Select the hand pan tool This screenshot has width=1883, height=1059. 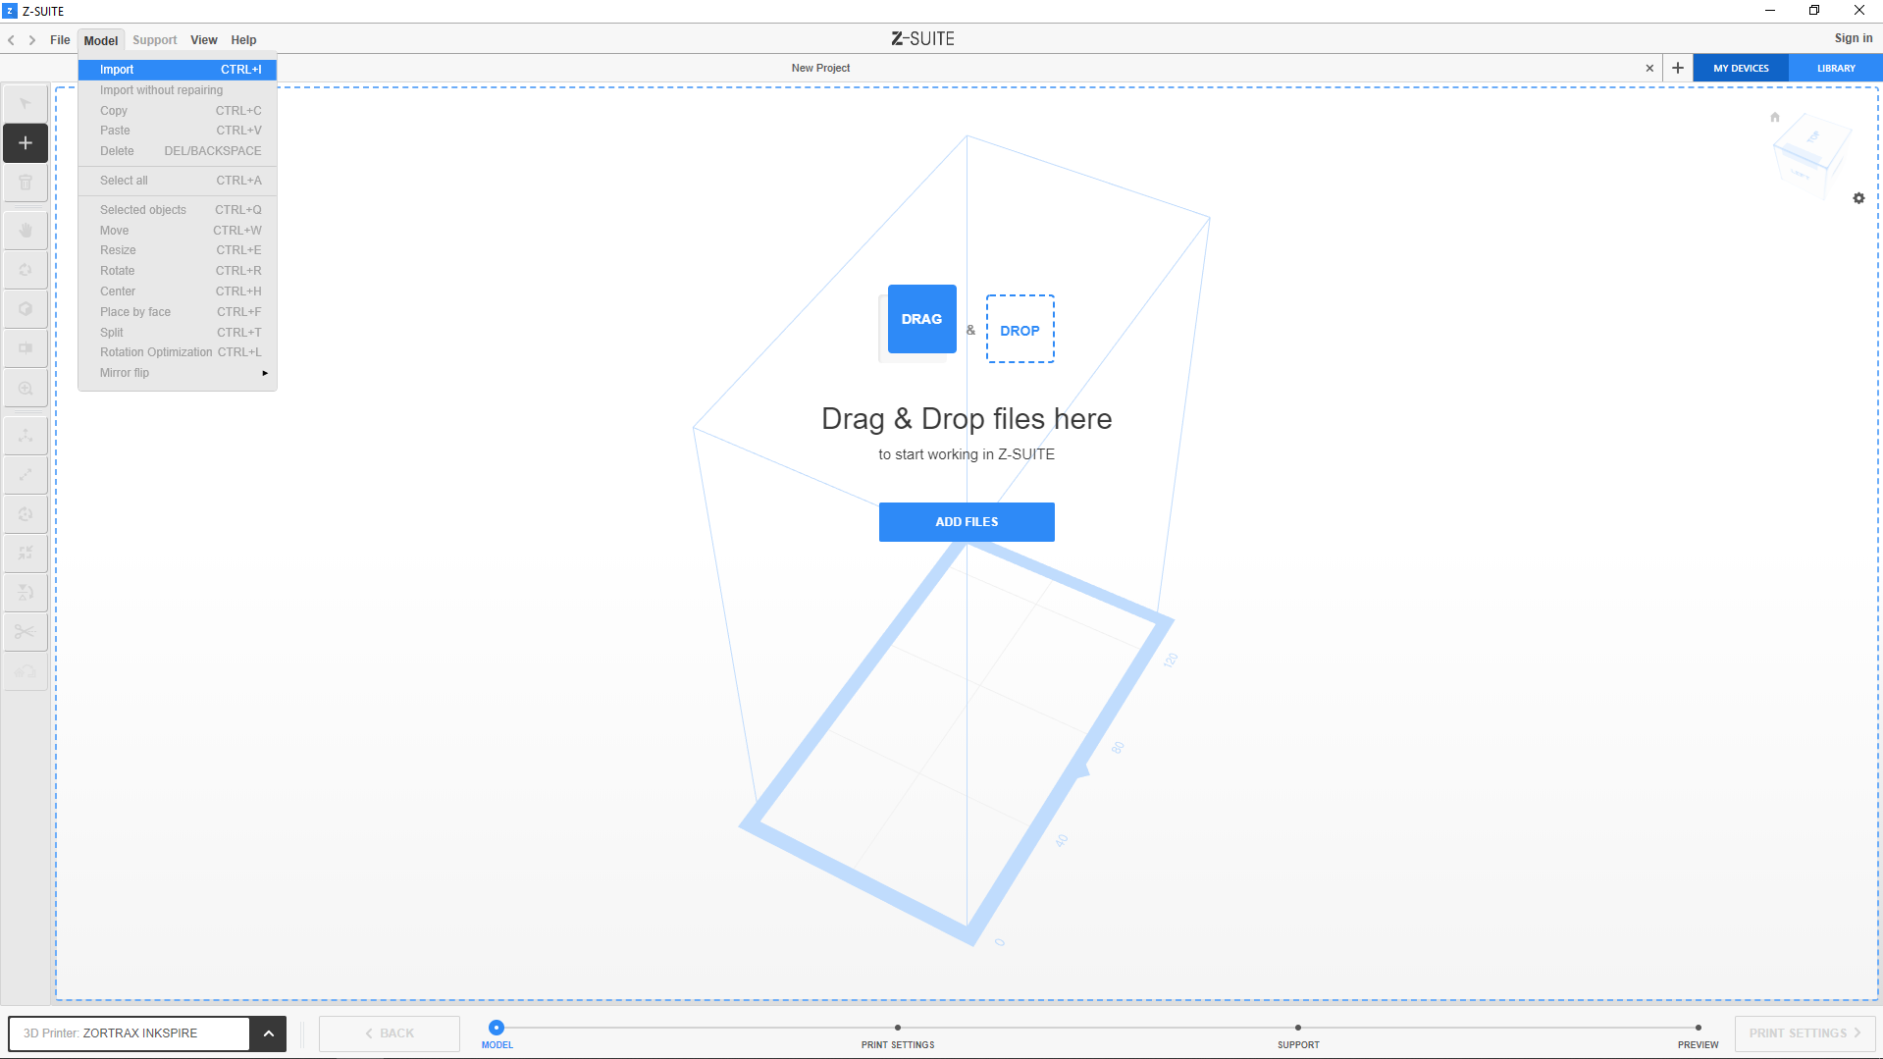pos(26,231)
